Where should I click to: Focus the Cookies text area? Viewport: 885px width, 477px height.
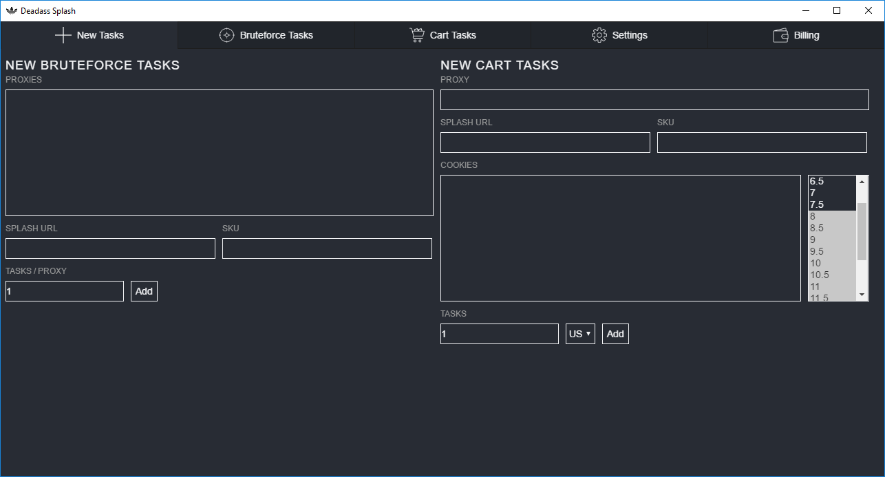tap(621, 238)
